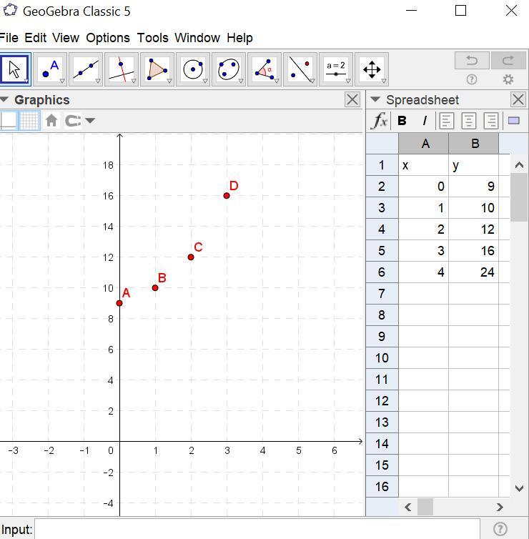Toggle bold formatting in Spreadsheet
The width and height of the screenshot is (529, 539).
click(x=402, y=121)
